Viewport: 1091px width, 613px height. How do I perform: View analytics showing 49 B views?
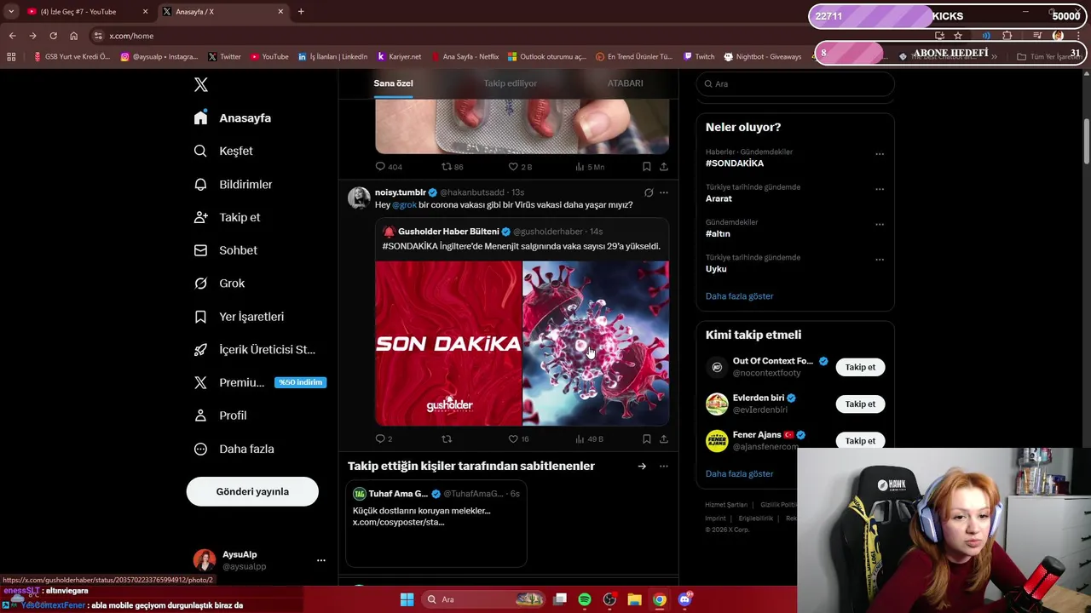tap(590, 439)
